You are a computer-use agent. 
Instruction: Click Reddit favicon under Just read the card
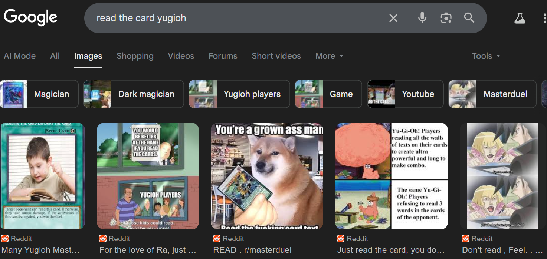(341, 239)
